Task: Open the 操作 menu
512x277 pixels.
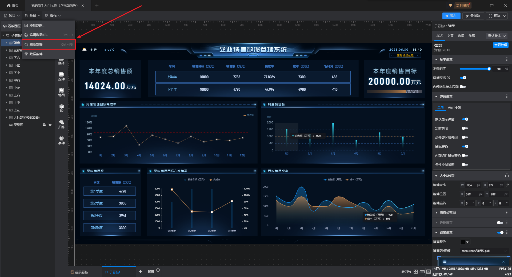Action: point(53,16)
